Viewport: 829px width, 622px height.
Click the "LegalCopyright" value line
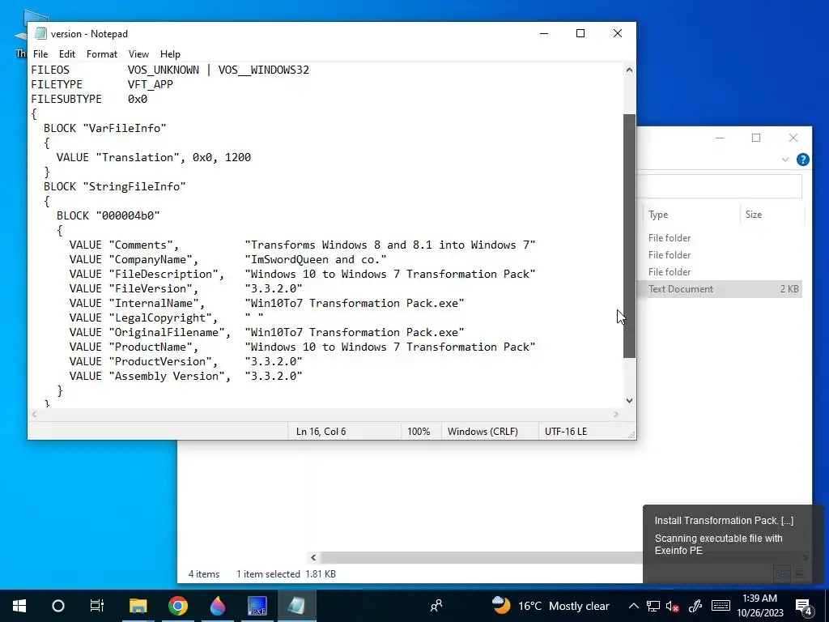pyautogui.click(x=166, y=317)
